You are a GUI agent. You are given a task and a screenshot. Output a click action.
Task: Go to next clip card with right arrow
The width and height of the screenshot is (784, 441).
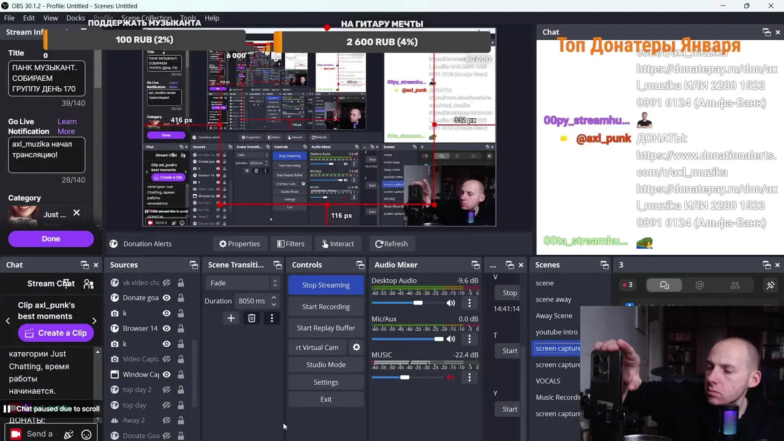94,320
